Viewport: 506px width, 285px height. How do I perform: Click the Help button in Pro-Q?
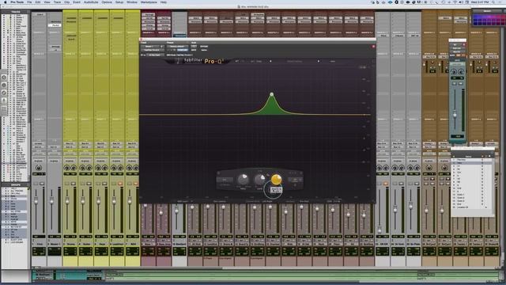tap(332, 61)
